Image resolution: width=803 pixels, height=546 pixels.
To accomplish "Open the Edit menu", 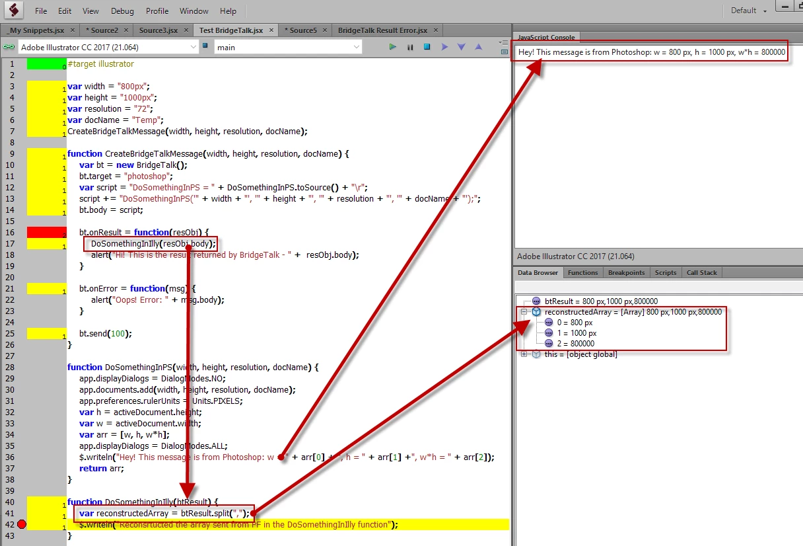I will (x=65, y=11).
